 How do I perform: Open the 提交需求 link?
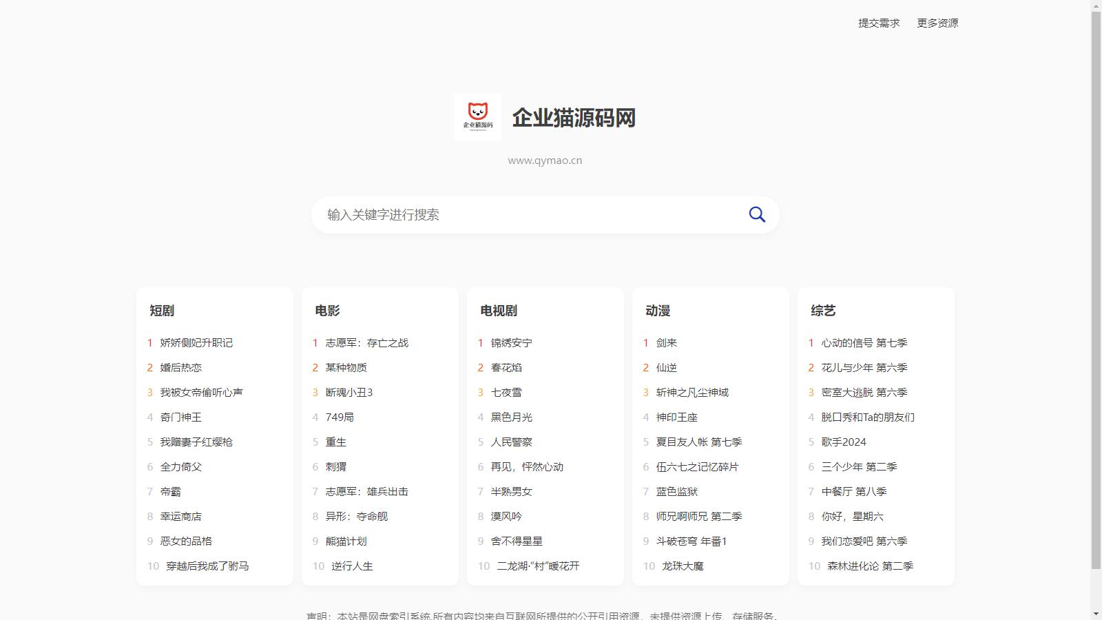tap(879, 23)
